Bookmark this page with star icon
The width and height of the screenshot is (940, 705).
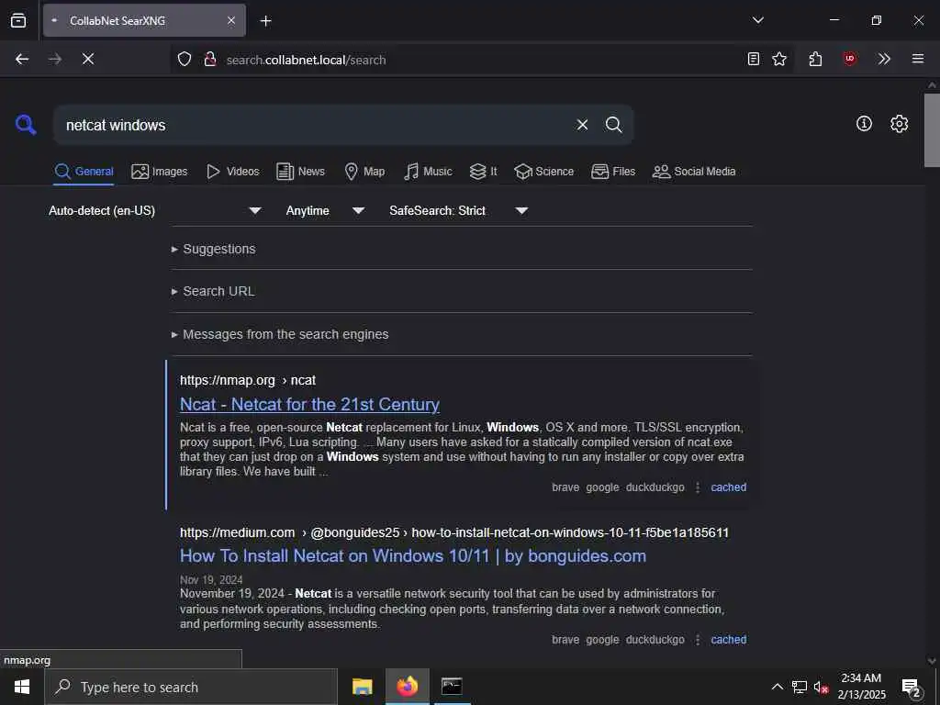tap(779, 59)
